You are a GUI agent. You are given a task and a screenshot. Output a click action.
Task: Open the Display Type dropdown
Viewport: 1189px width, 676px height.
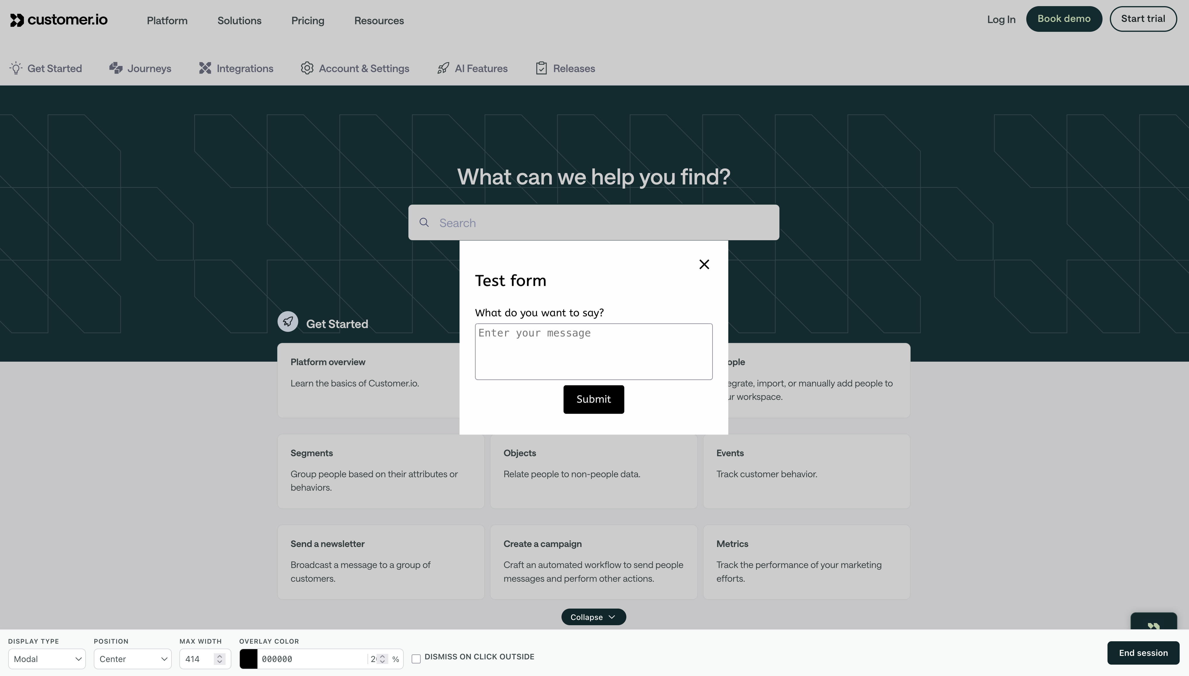click(x=46, y=659)
